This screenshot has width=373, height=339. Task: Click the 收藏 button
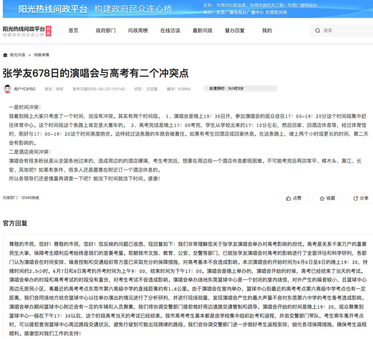coord(327,198)
